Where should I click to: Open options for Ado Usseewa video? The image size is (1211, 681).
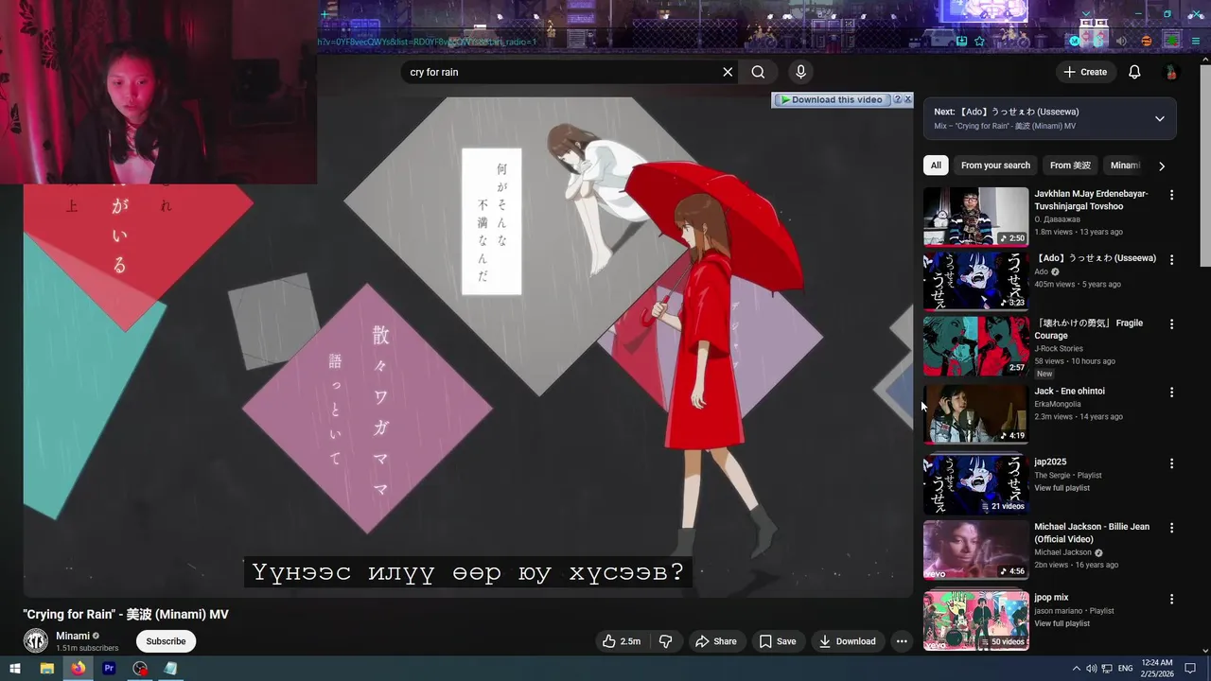1171,259
